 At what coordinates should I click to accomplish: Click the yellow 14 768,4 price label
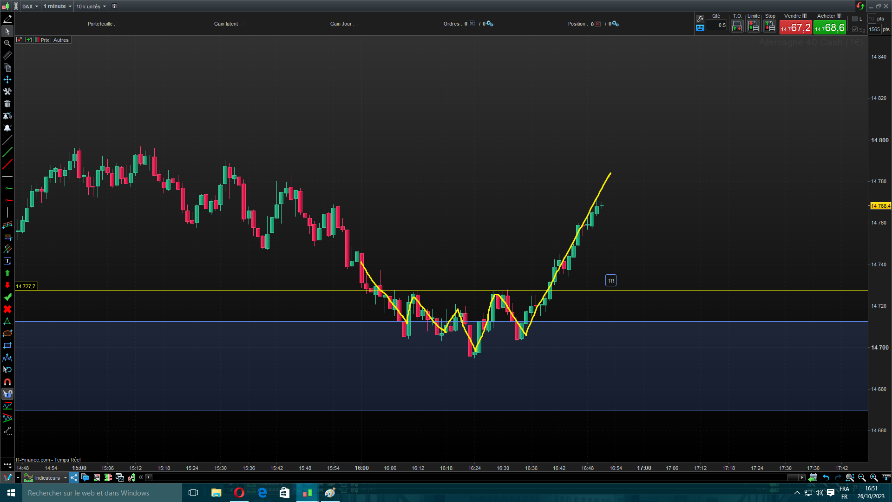[880, 206]
